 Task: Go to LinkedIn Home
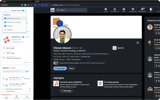(x=106, y=10)
